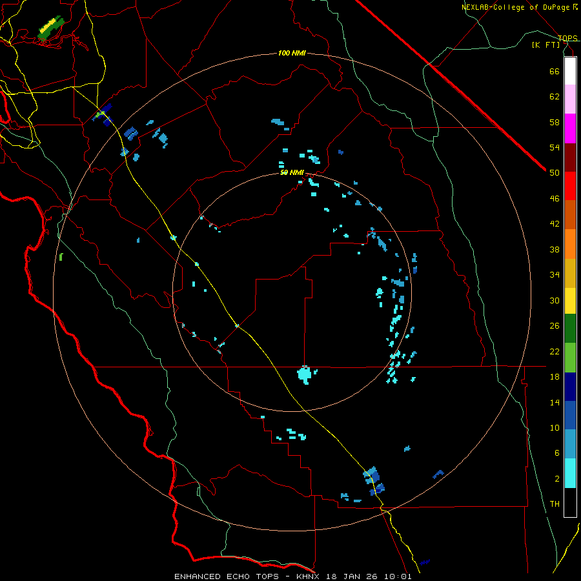The height and width of the screenshot is (581, 581).
Task: Click the 22 scale value
Action: (x=555, y=351)
